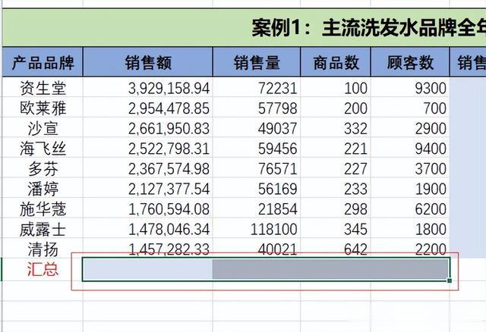Viewport: 486px width, 332px height.
Task: Select brand cell 欧莱雅
Action: [43, 108]
